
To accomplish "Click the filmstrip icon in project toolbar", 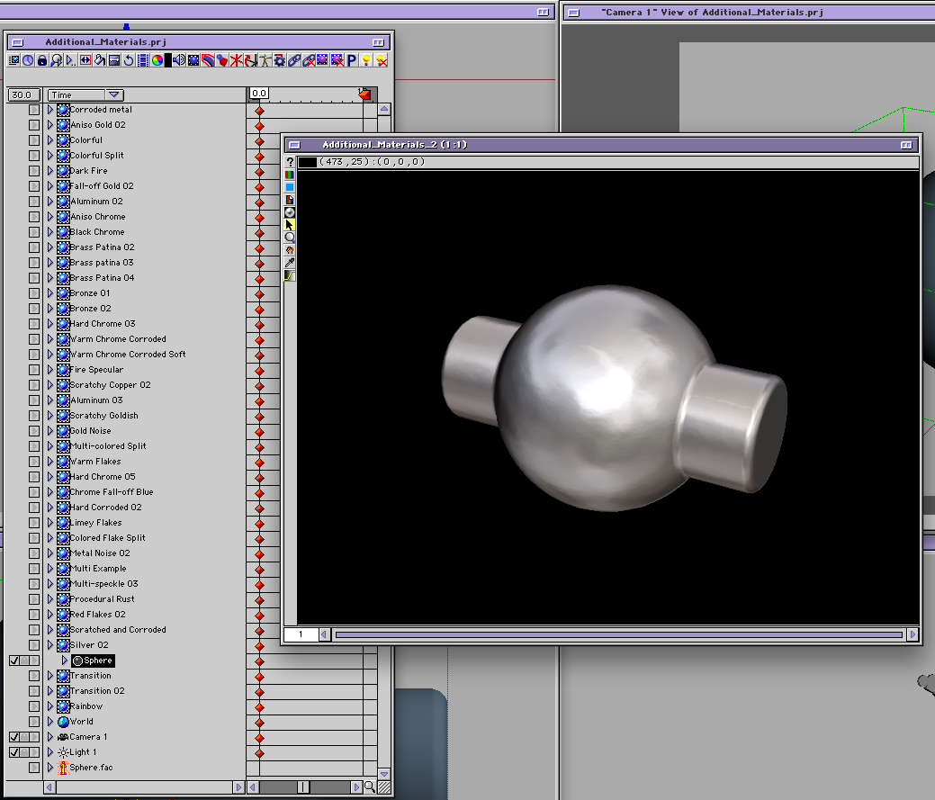I will (143, 60).
